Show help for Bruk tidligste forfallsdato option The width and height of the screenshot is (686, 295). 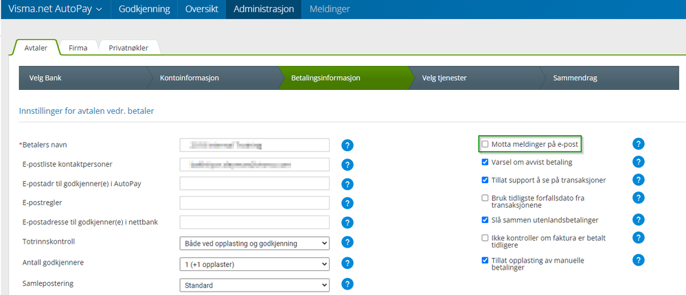pyautogui.click(x=639, y=198)
